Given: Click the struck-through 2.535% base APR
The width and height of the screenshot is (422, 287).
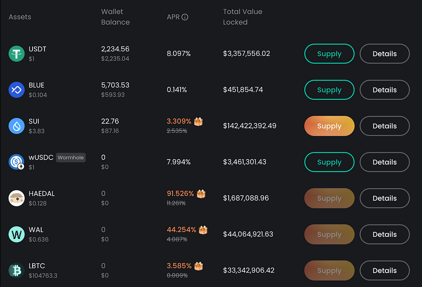Looking at the screenshot, I should point(177,131).
